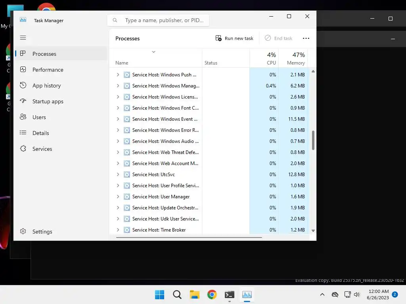Open the Users page
This screenshot has width=406, height=304.
(61, 117)
